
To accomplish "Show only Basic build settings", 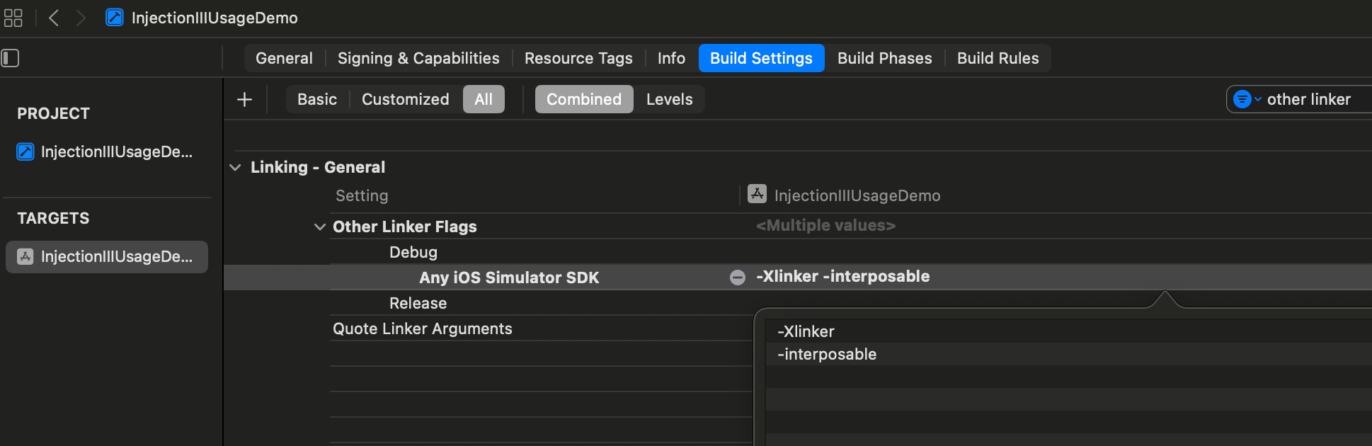I will [x=316, y=100].
